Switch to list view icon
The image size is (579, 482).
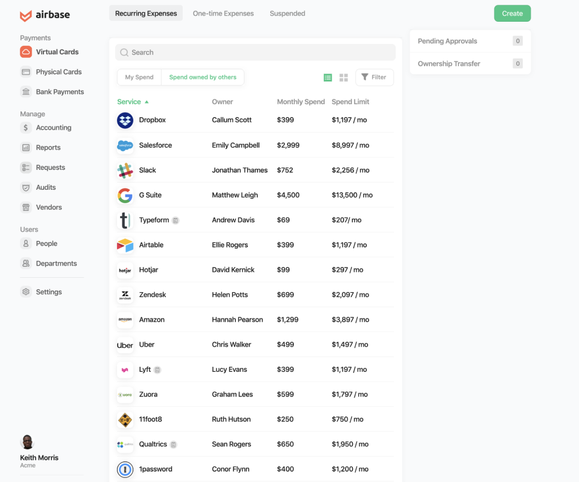tap(327, 78)
